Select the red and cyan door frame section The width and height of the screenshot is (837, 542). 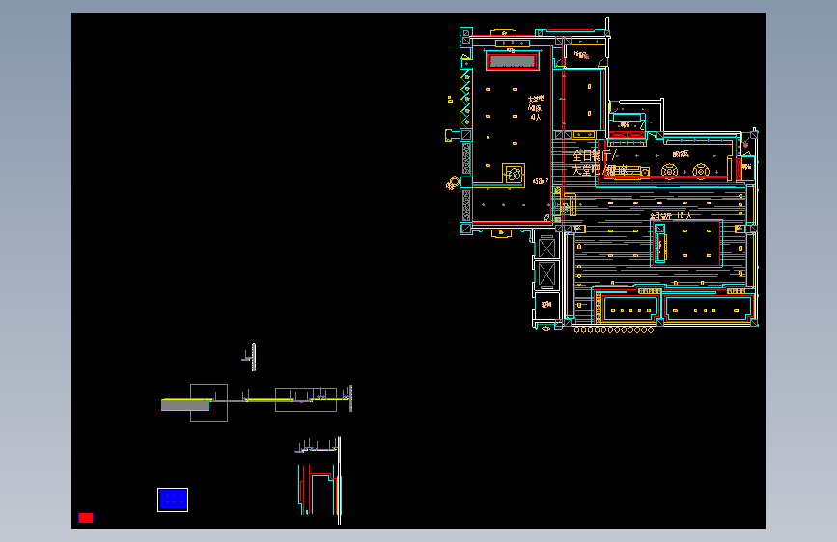point(320,490)
